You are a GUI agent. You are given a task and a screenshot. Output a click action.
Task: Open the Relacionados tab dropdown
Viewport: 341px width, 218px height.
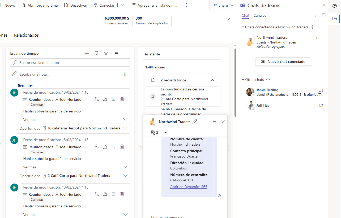click(x=29, y=35)
